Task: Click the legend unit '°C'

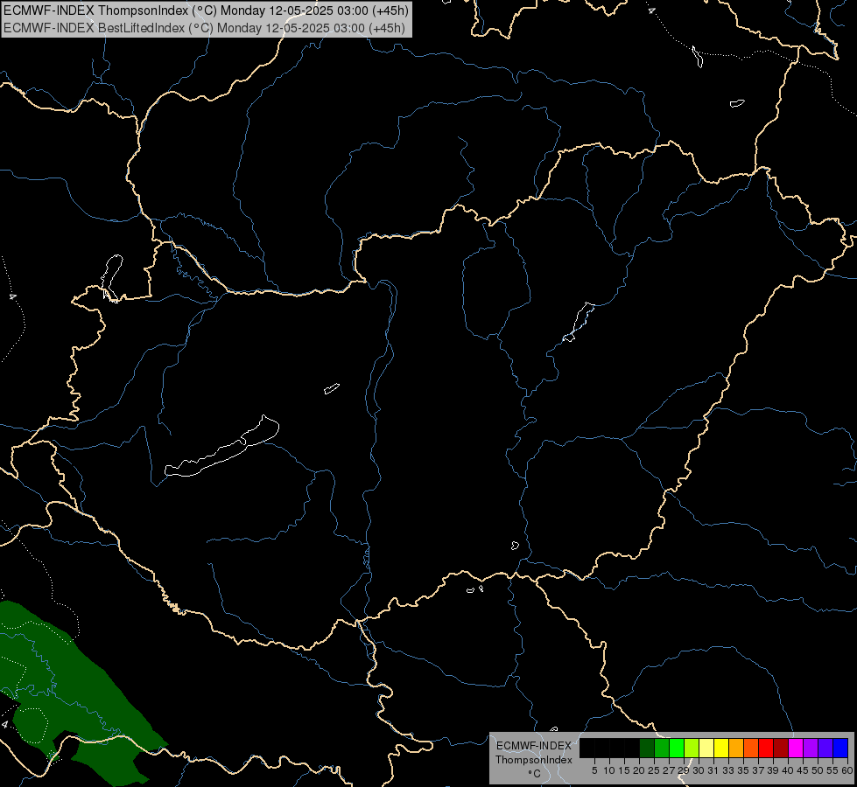Action: coord(535,774)
